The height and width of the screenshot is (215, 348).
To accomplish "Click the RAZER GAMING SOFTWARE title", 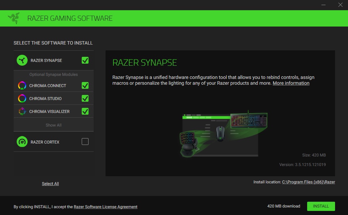I will click(x=70, y=18).
